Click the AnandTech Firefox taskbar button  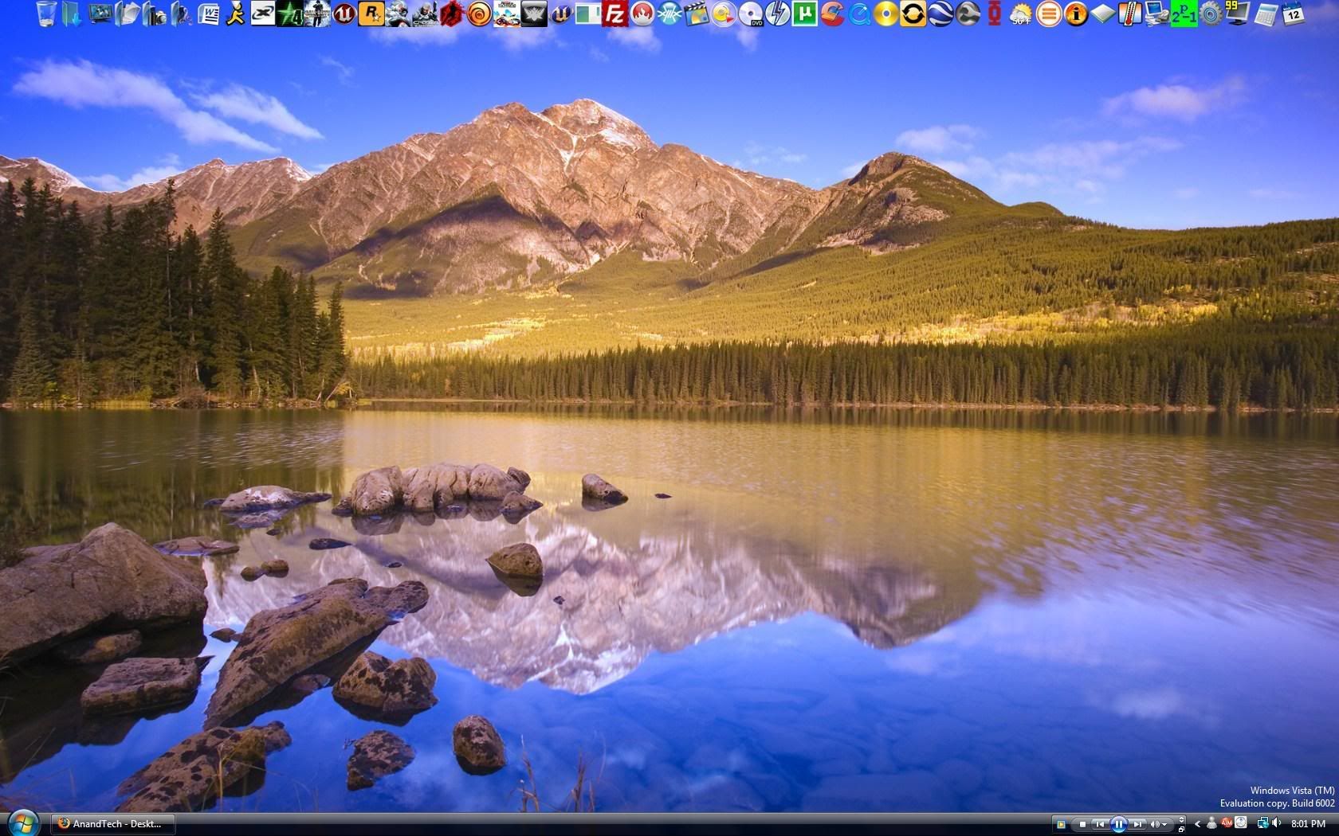point(112,824)
